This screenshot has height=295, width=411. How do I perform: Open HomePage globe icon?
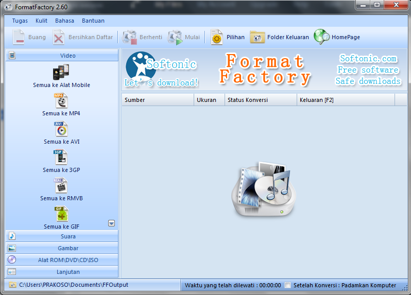(321, 37)
